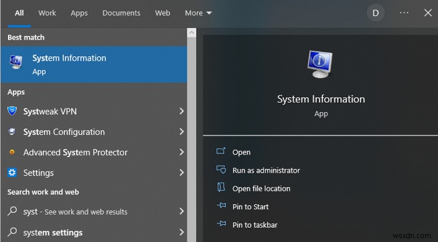Screen dimensions: 438x242
Task: Expand Systweak VPN result chevron
Action: click(x=181, y=111)
